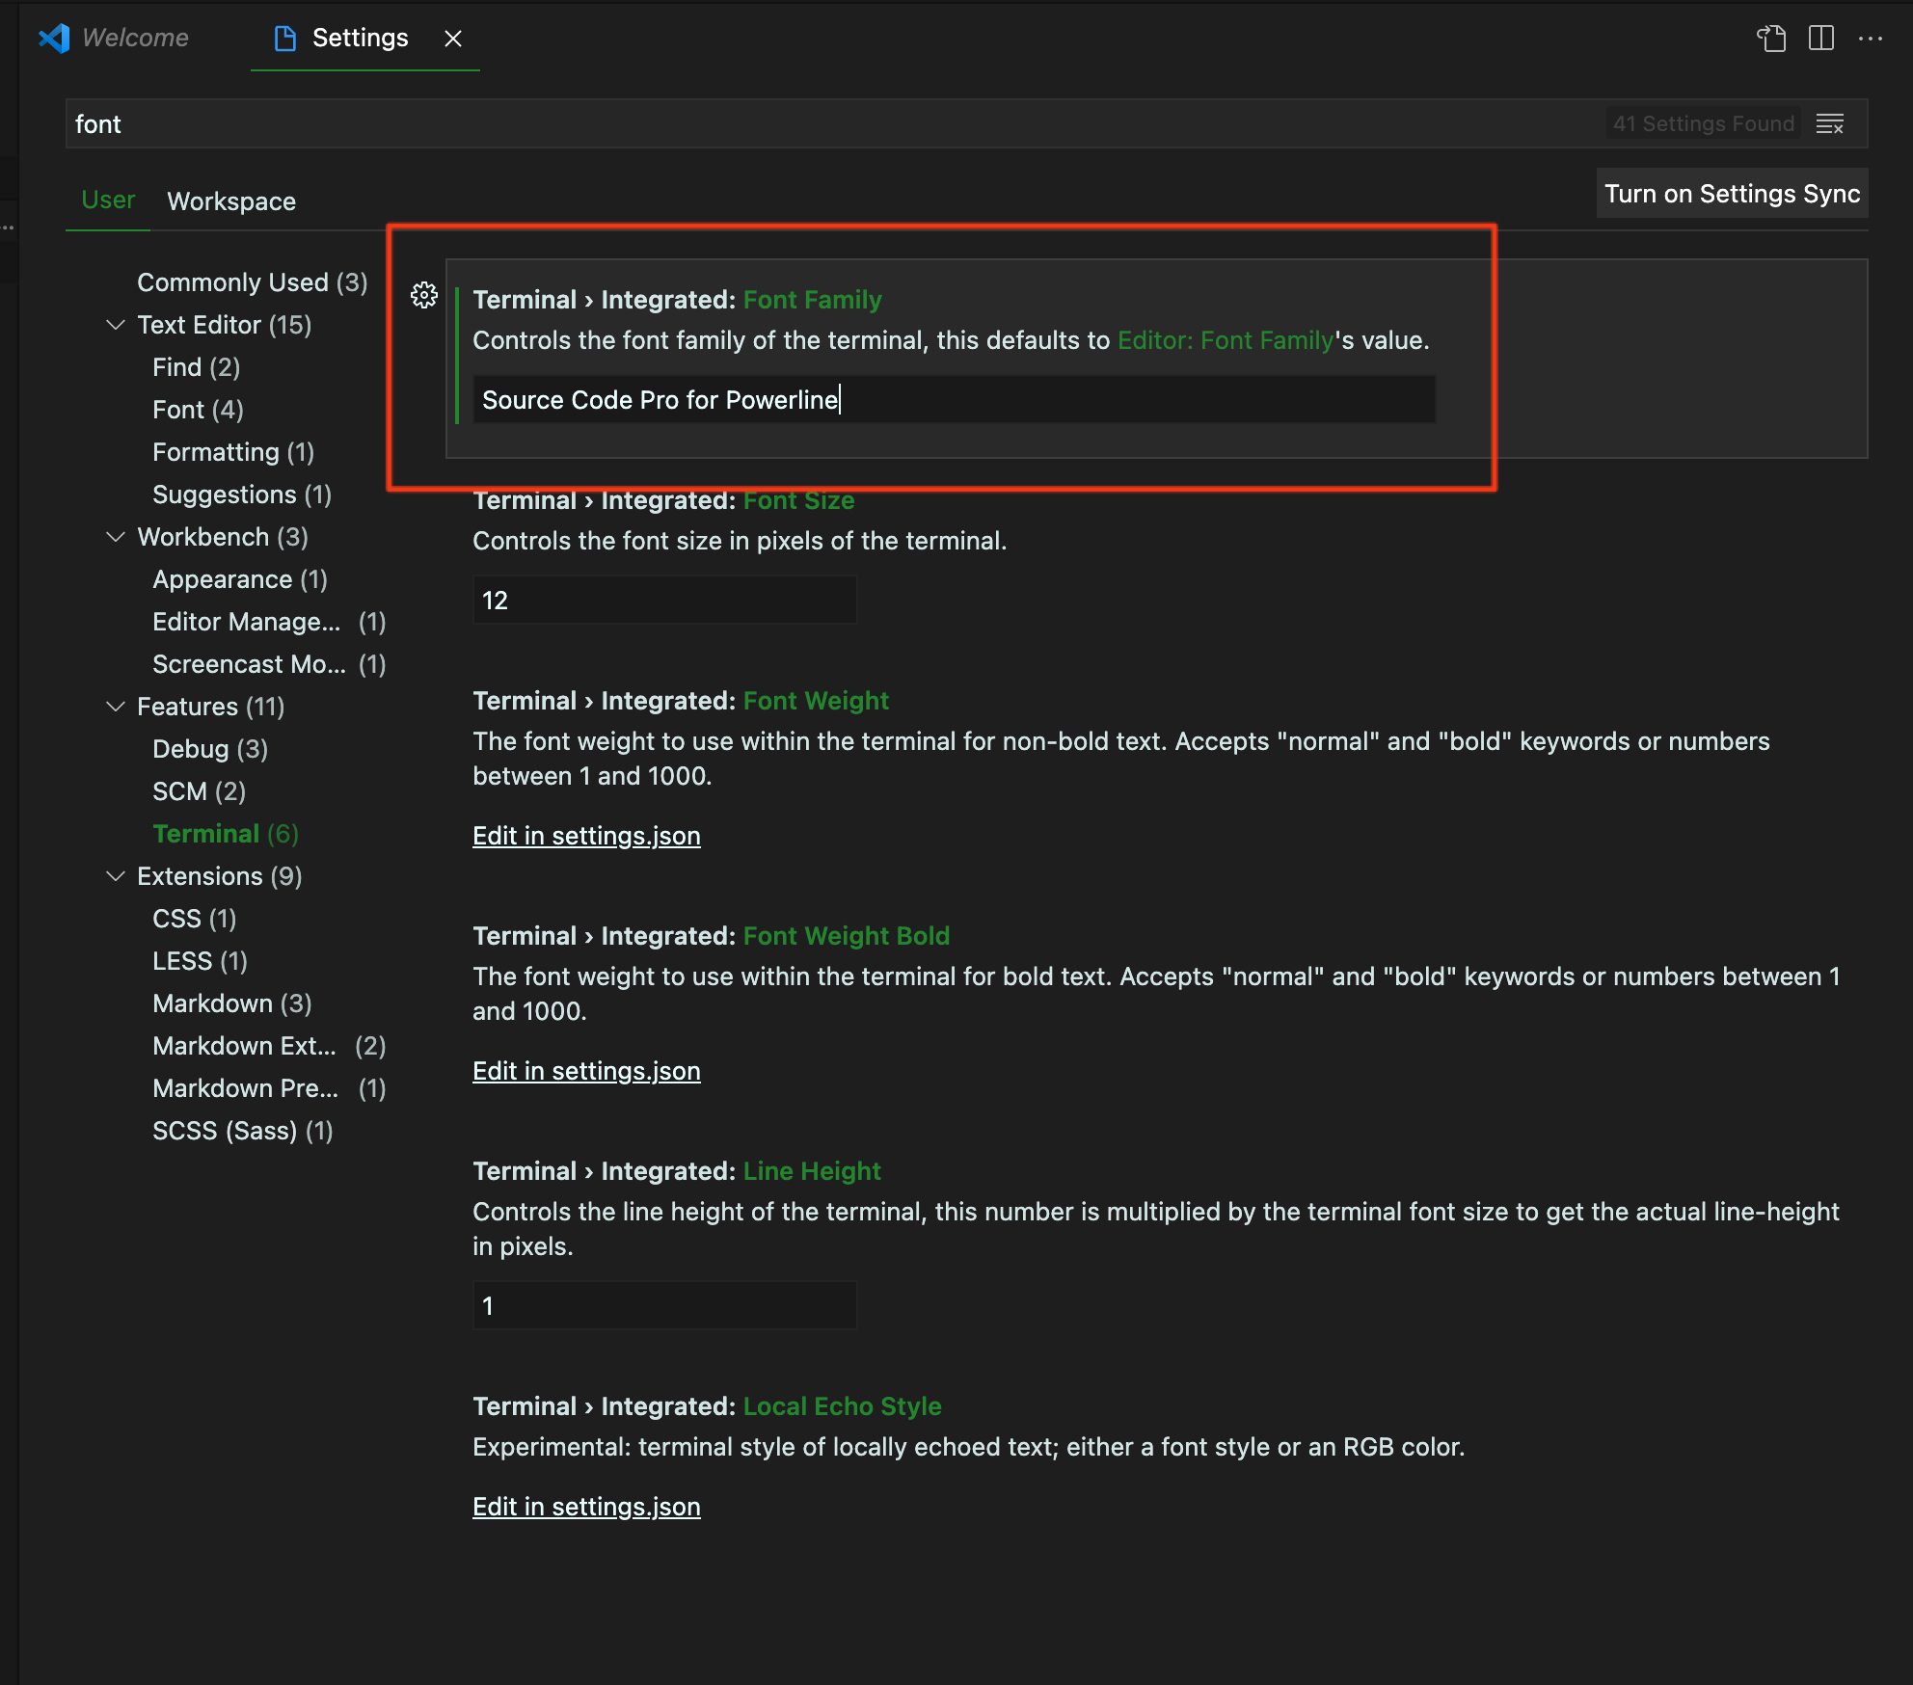Click the Split Editor Right icon
The height and width of the screenshot is (1685, 1913).
pos(1820,39)
